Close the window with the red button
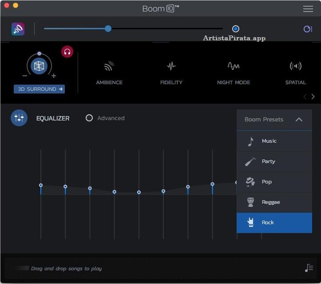The image size is (321, 284). click(6, 5)
